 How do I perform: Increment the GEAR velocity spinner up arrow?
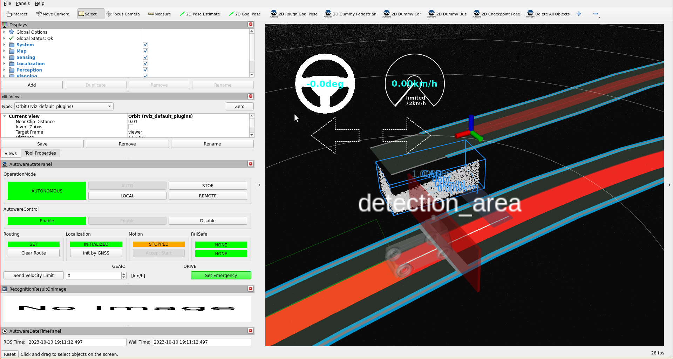(x=123, y=274)
